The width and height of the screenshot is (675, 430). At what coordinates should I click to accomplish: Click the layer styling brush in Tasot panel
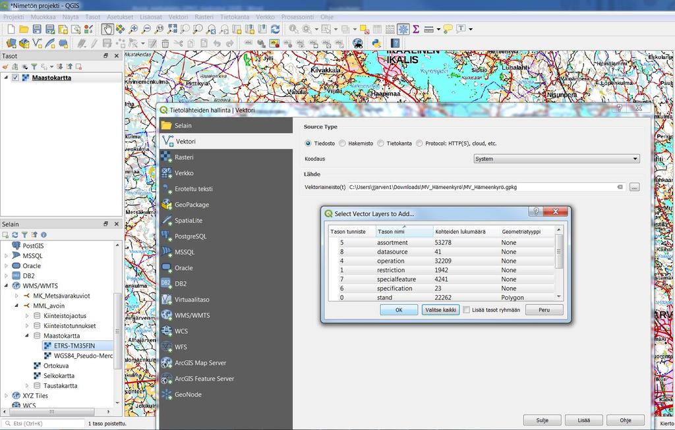click(5, 67)
